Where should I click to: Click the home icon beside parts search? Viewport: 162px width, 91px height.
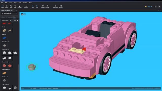(15, 20)
